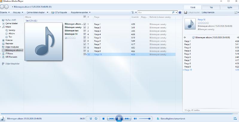Viewport: 239px width, 122px height.
Task: Click into the Ara search field
Action: click(155, 12)
